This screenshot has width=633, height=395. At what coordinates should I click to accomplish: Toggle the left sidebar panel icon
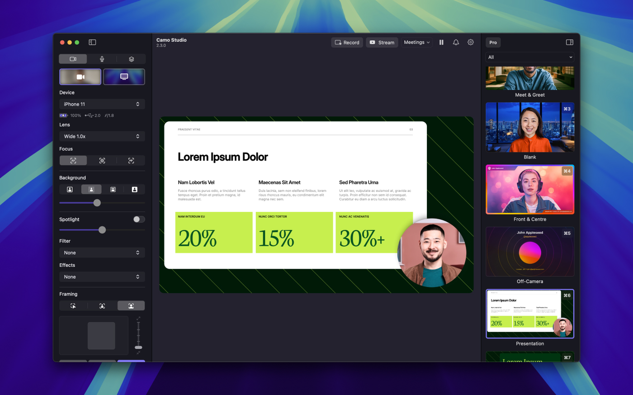(x=92, y=42)
